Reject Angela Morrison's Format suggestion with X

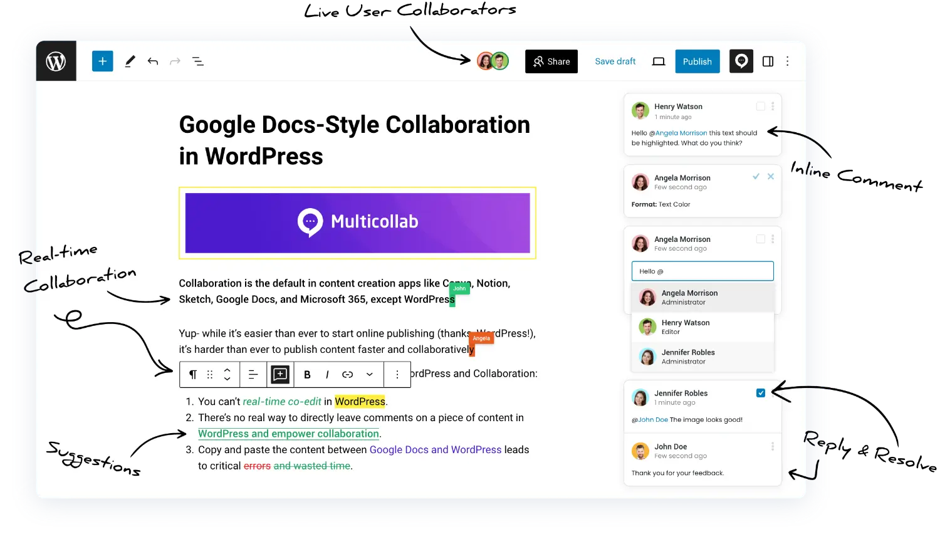click(771, 177)
